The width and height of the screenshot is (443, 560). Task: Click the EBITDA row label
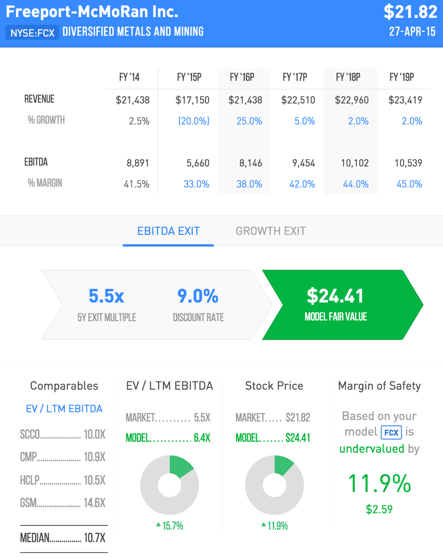click(36, 162)
